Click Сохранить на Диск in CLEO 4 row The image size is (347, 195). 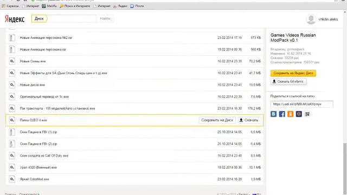click(217, 120)
